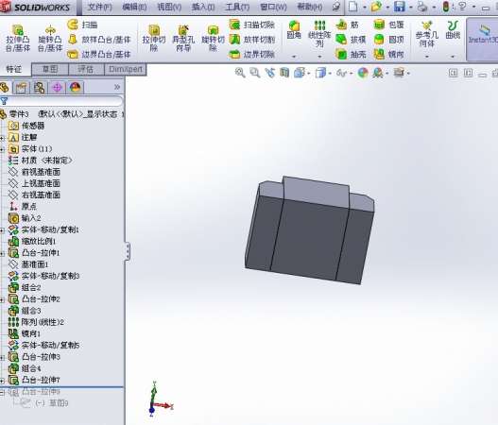Viewport: 498px width, 425px height.
Task: Open the 工具(T) menu
Action: coord(237,7)
